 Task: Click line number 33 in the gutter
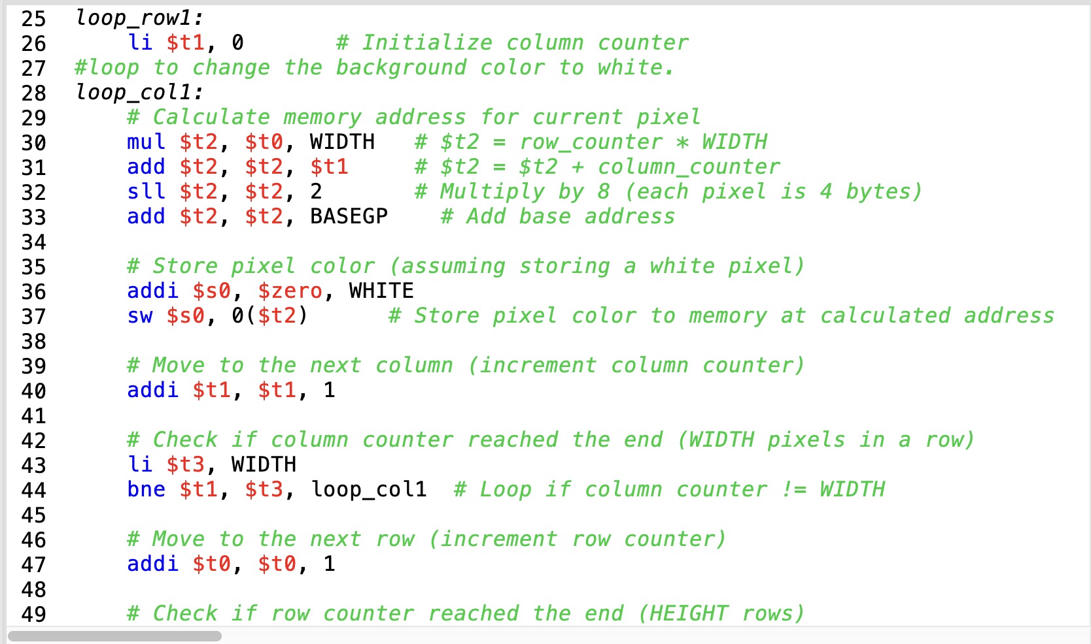point(33,217)
